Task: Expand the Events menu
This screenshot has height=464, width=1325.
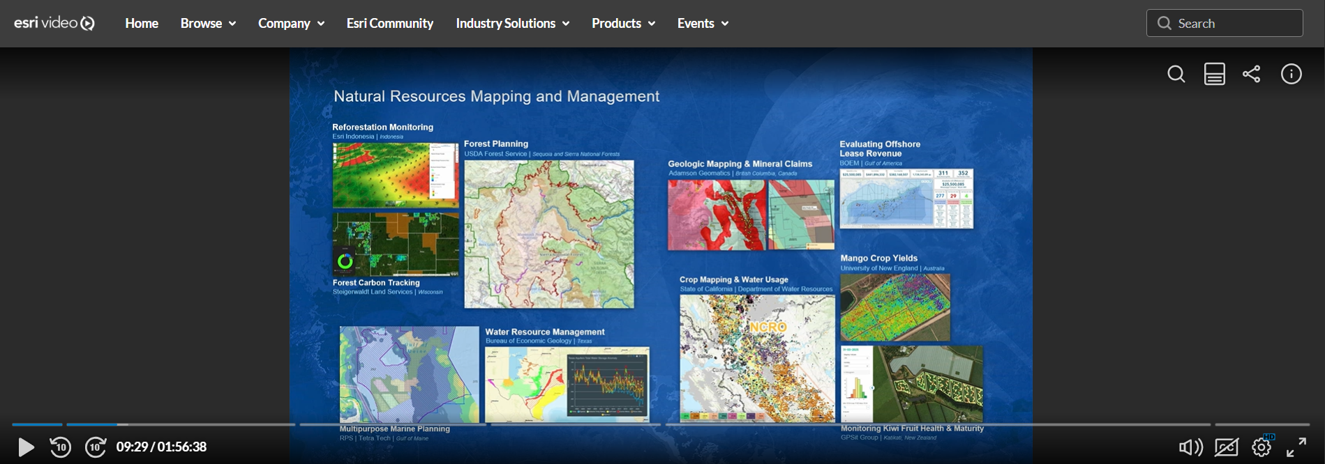Action: (703, 23)
